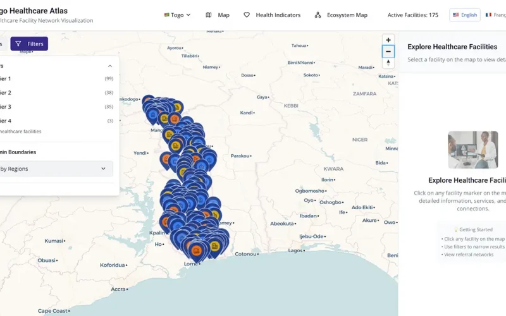506x316 pixels.
Task: Click the Health Indicators heart icon
Action: pos(247,15)
